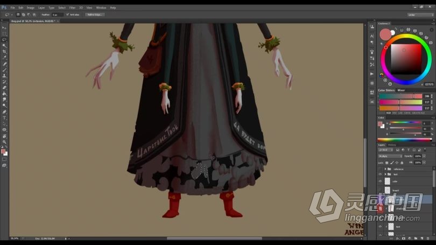Click Intersect with Selection mode icon

34,15
